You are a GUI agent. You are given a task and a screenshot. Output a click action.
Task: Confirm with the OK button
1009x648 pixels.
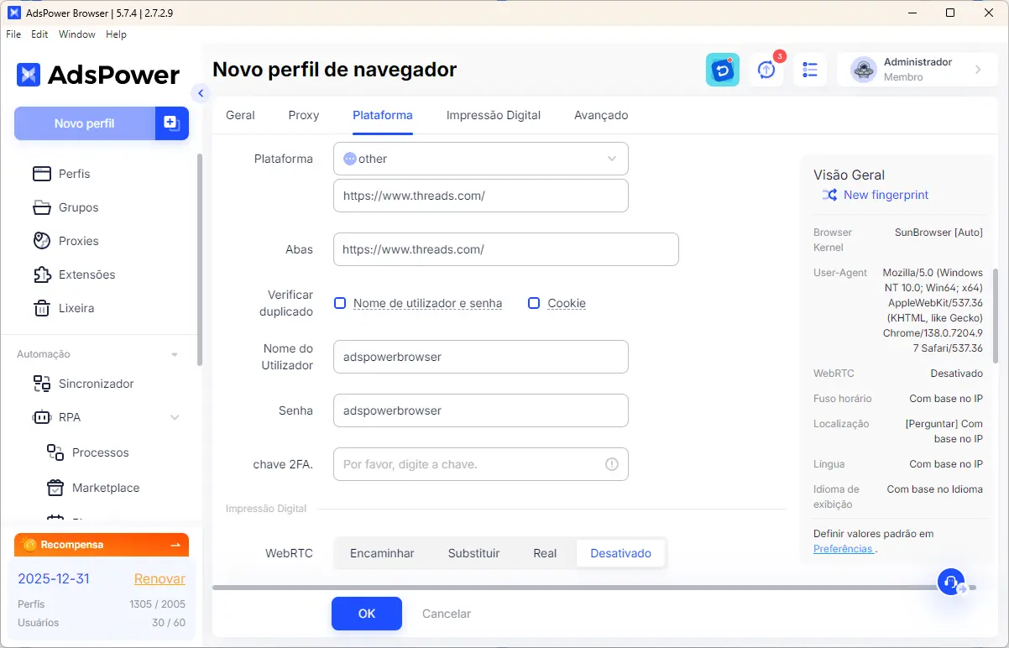coord(367,614)
